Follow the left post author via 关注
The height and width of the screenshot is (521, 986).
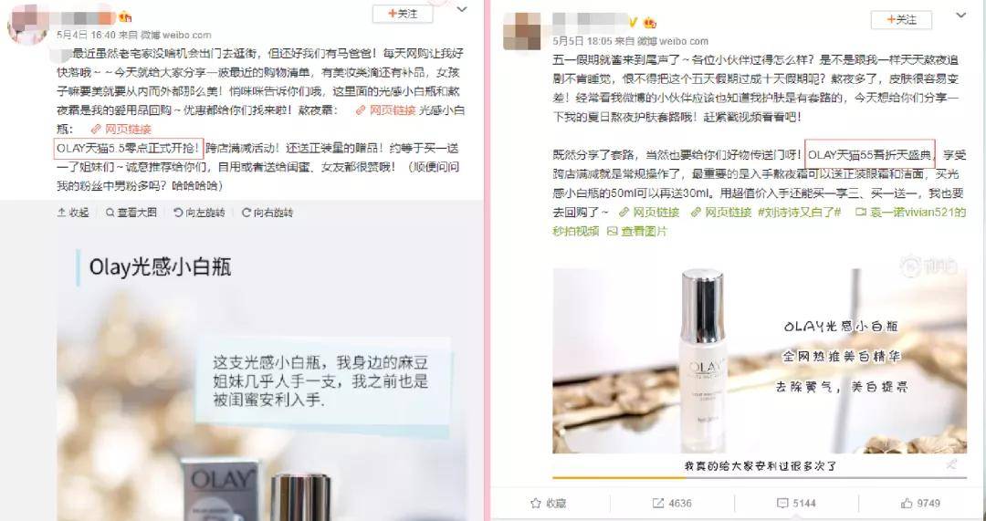point(403,14)
